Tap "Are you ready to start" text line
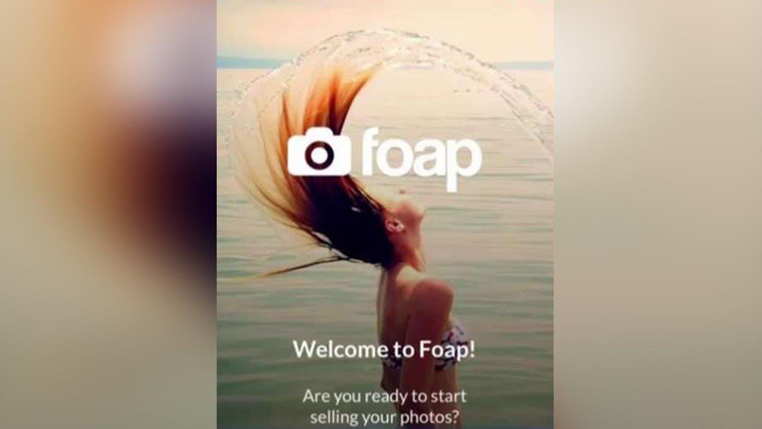This screenshot has width=762, height=429. pos(384,396)
